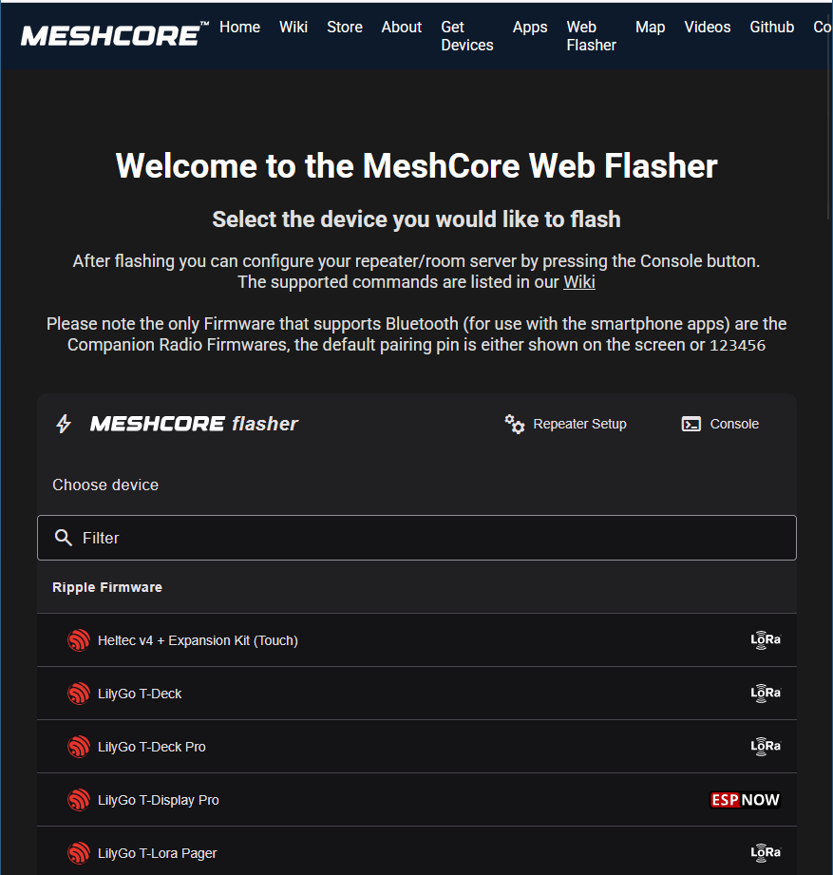Click the Repeater Setup gears icon
Viewport: 833px width, 875px height.
515,424
